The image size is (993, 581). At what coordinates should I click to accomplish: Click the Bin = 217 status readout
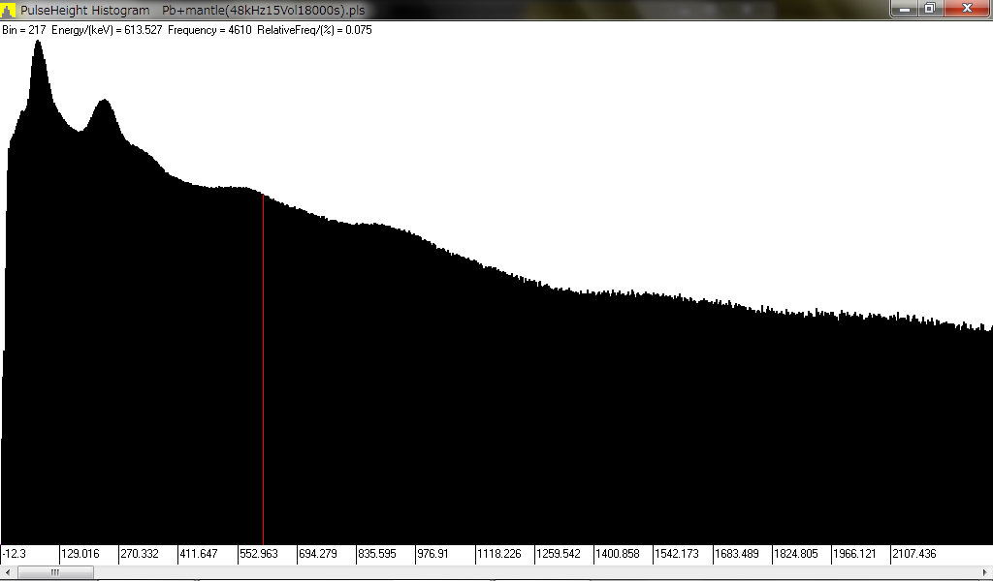23,30
